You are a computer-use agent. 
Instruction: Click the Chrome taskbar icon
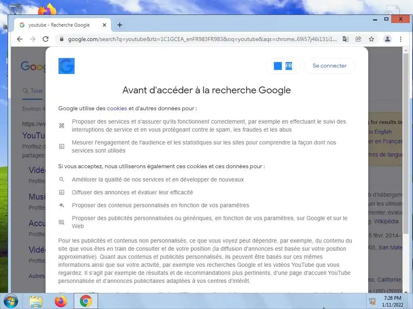pyautogui.click(x=86, y=301)
